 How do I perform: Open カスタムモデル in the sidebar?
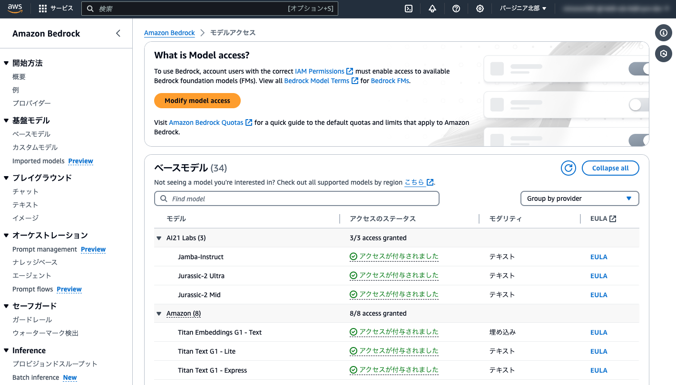point(35,148)
